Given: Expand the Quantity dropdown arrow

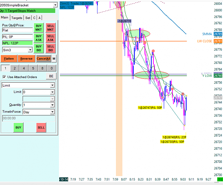Looking at the screenshot, I should [52, 105].
